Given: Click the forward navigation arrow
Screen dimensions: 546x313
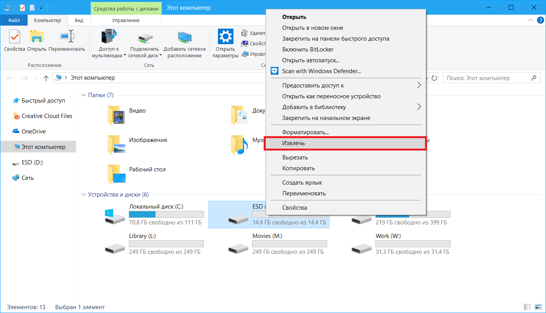Looking at the screenshot, I should 24,78.
